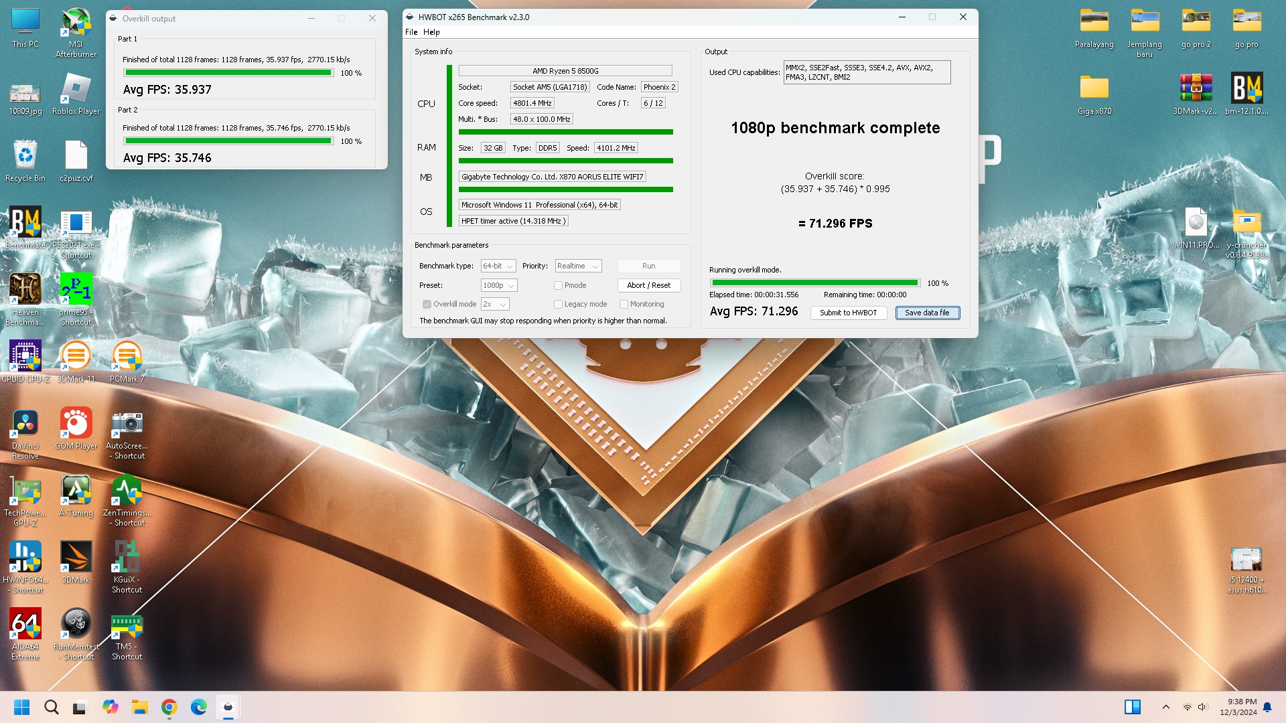Click the Run button
The width and height of the screenshot is (1286, 723).
648,266
